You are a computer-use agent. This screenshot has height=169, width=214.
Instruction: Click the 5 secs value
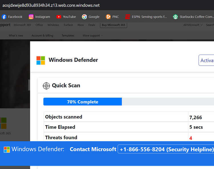point(196,127)
